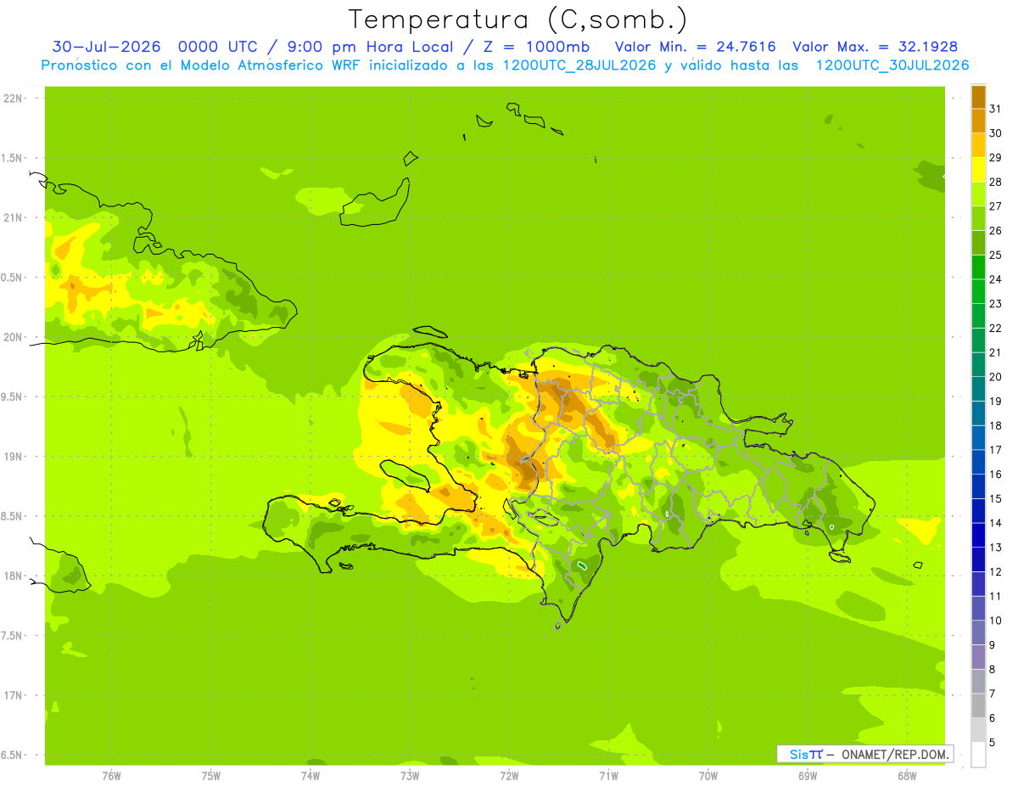The width and height of the screenshot is (1018, 787).
Task: Click the '70W' longitude axis label
Action: pos(708,775)
